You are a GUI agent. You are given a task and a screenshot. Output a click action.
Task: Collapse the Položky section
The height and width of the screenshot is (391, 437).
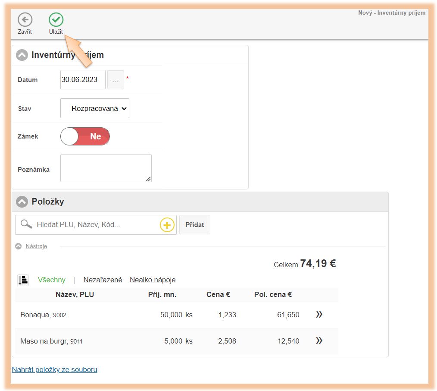click(22, 202)
